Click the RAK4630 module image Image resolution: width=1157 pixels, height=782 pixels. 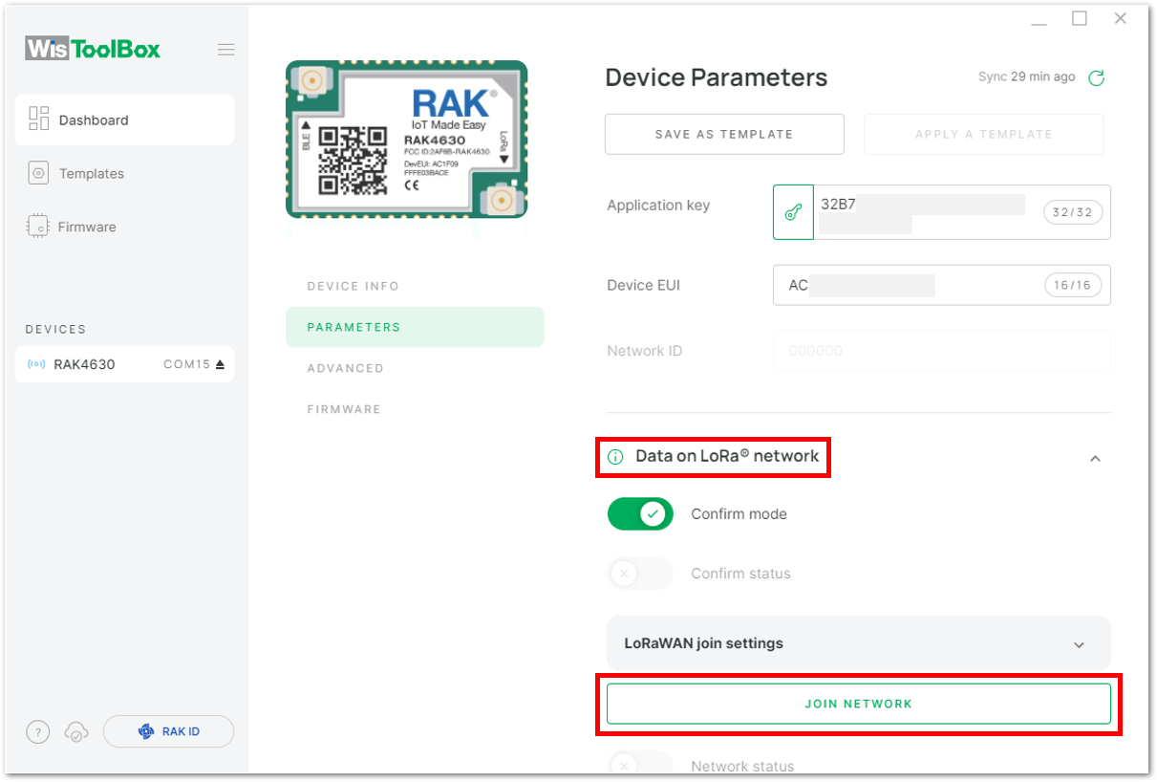click(x=406, y=140)
